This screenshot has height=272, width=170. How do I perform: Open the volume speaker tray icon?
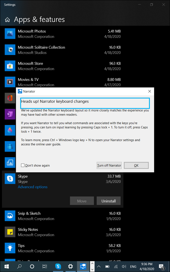click(x=124, y=267)
